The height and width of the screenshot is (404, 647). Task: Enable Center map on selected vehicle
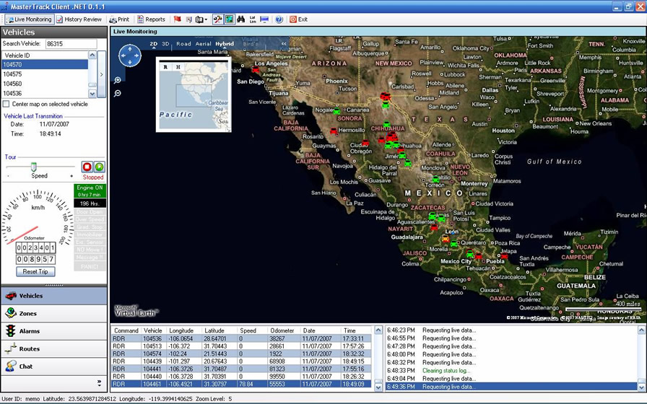click(6, 104)
